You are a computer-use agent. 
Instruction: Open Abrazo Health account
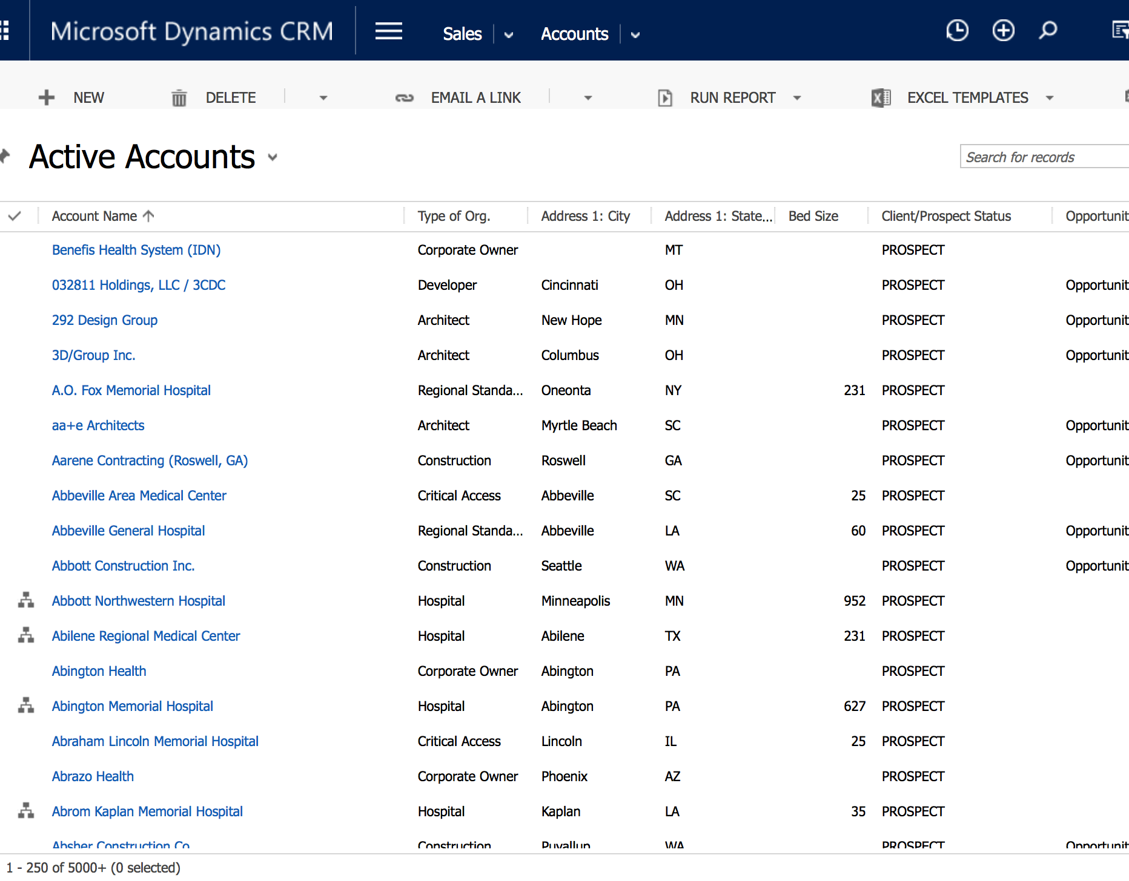tap(93, 776)
